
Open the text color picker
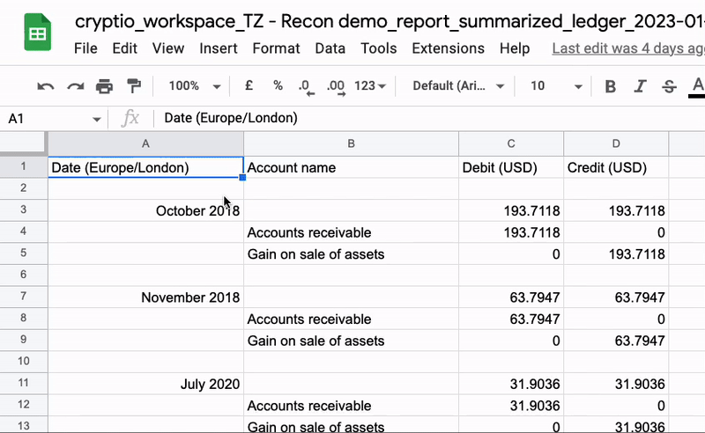[x=697, y=86]
